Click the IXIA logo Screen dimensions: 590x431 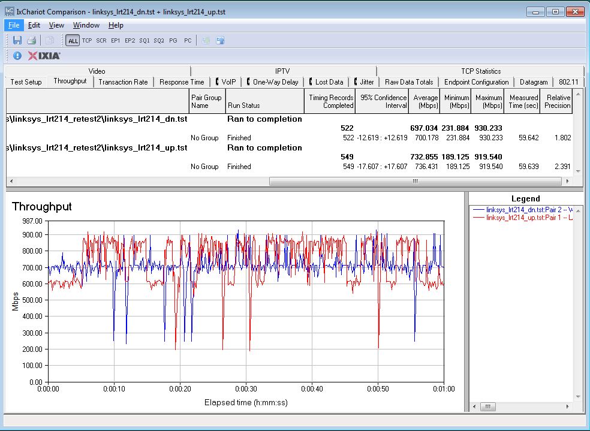[x=44, y=56]
